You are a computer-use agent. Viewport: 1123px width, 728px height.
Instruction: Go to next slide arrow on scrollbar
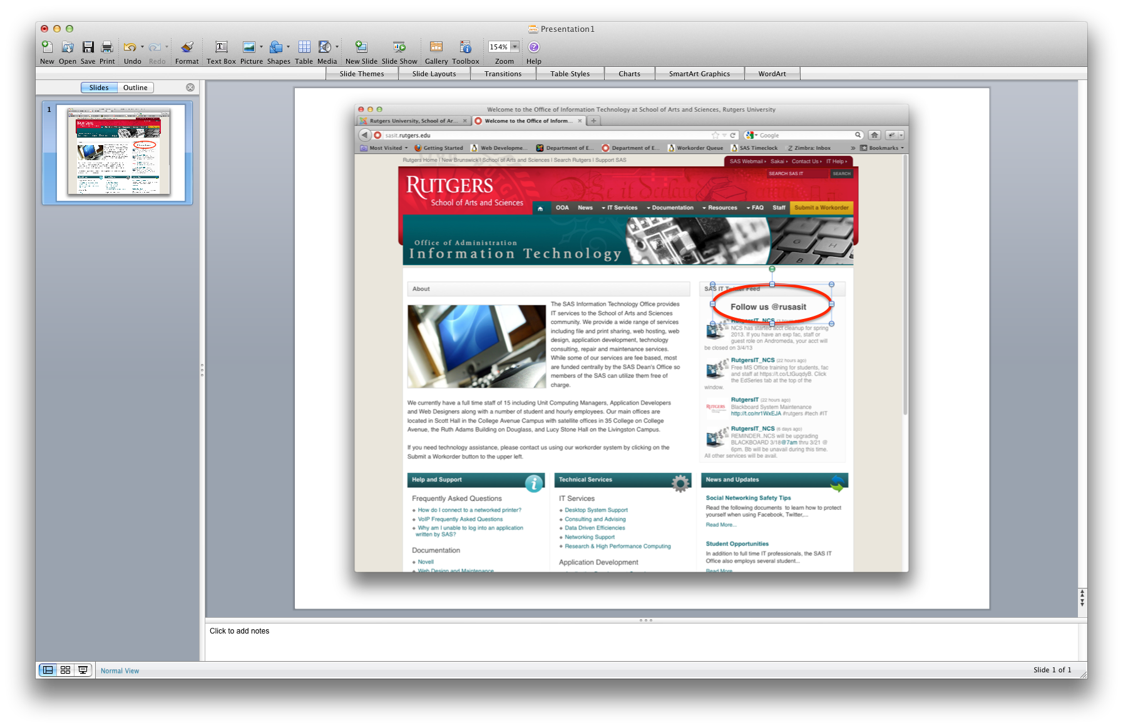[x=1082, y=602]
